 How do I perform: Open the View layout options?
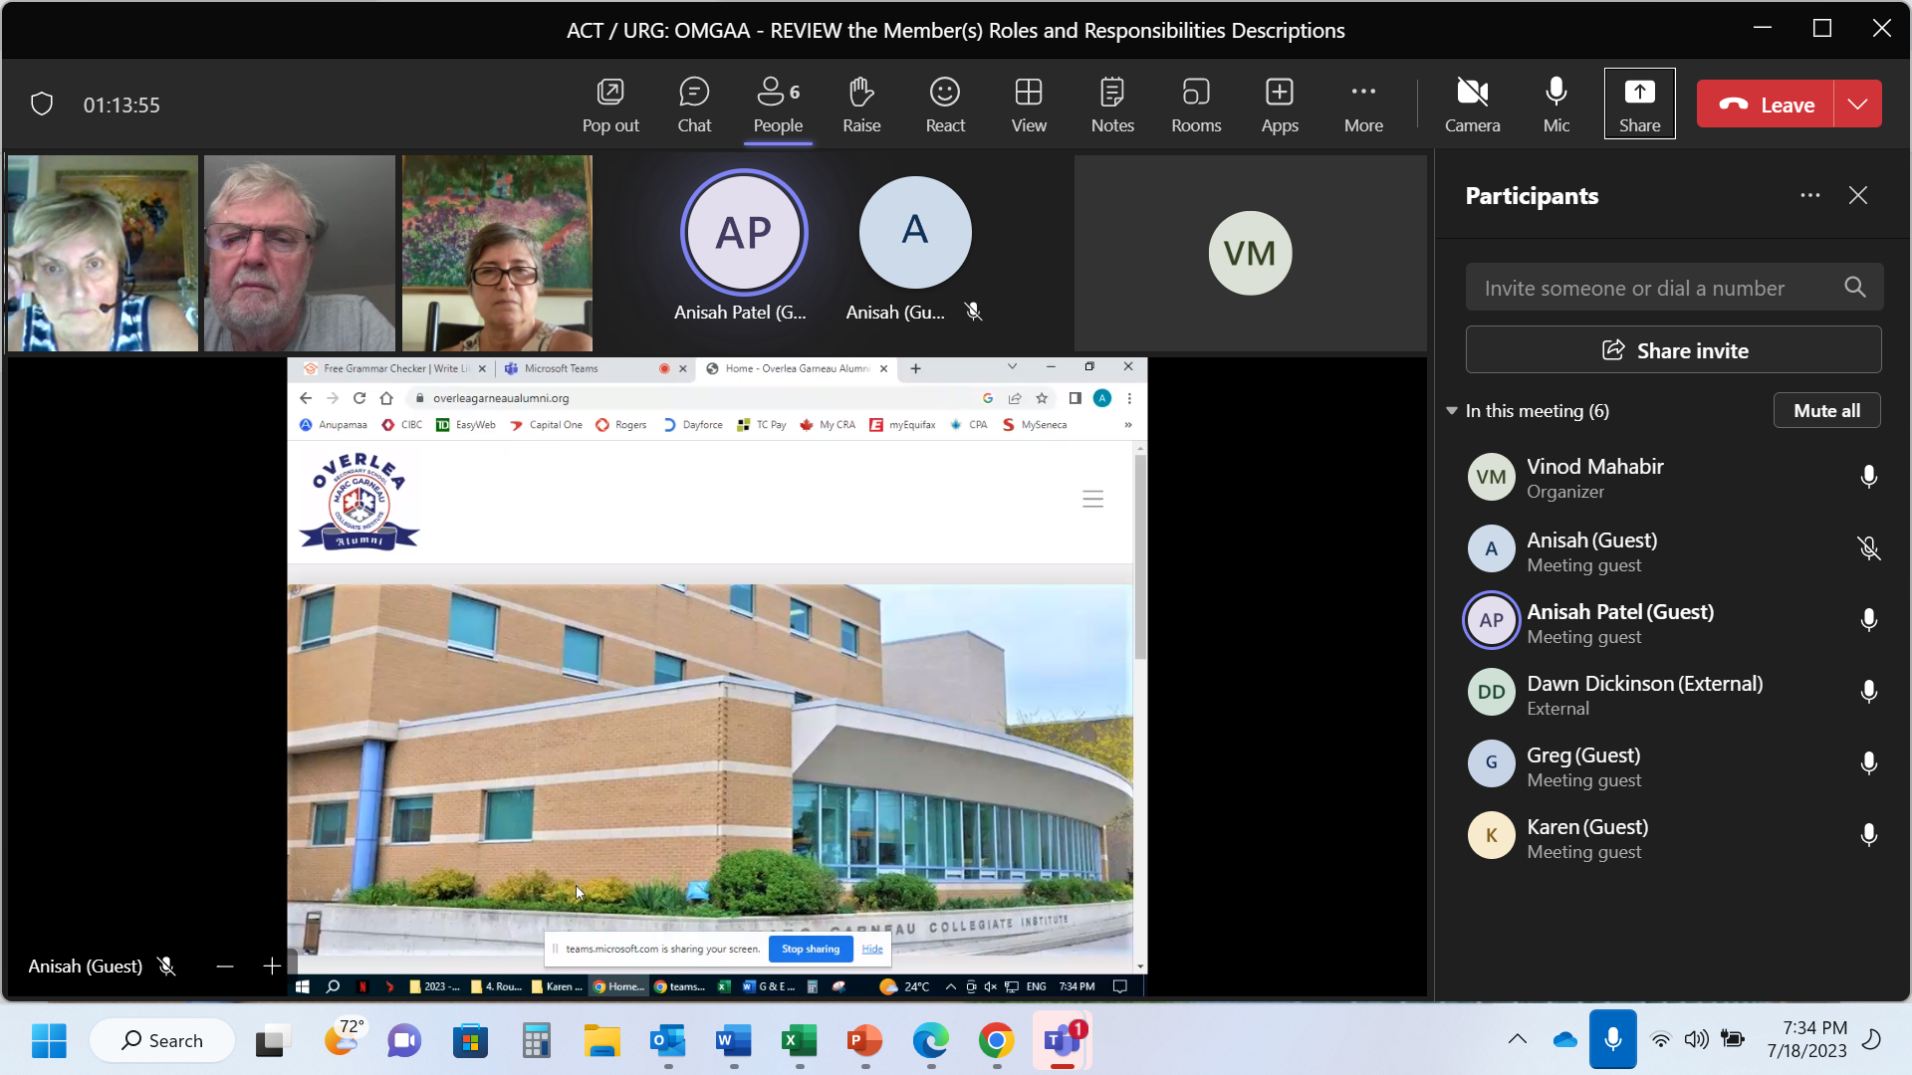coord(1029,105)
